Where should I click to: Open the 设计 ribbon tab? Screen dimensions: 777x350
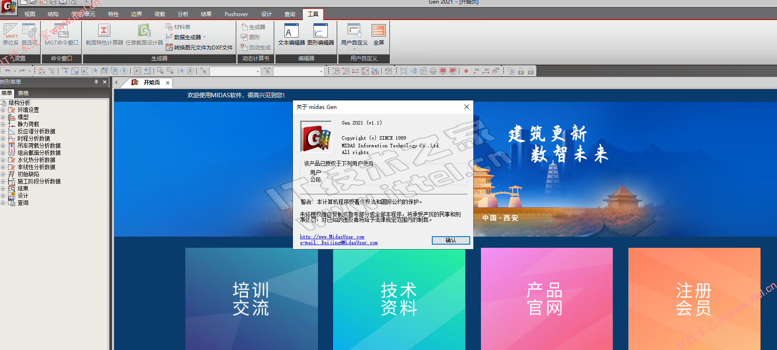pyautogui.click(x=267, y=14)
